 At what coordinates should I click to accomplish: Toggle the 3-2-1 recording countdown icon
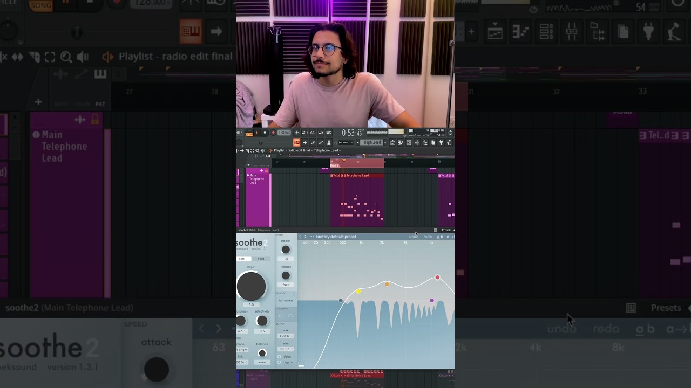coord(313,133)
